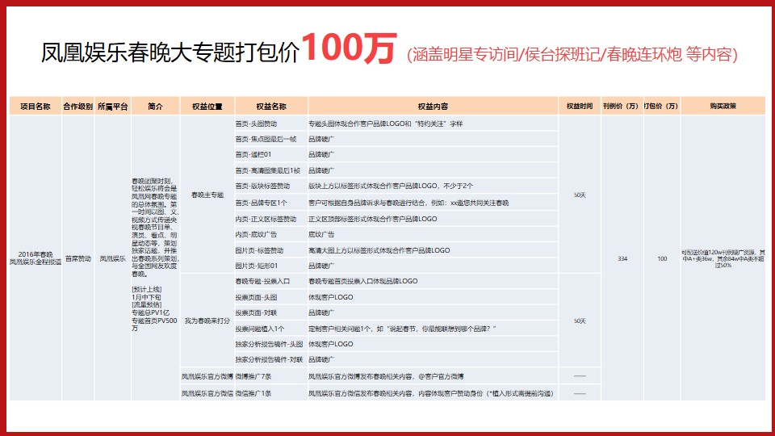Select the 凤凰娱乐官方微信 position cell
This screenshot has height=436, width=775.
[x=207, y=393]
